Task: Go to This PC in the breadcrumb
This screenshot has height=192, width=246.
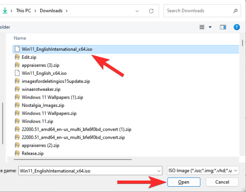Action: [24, 11]
